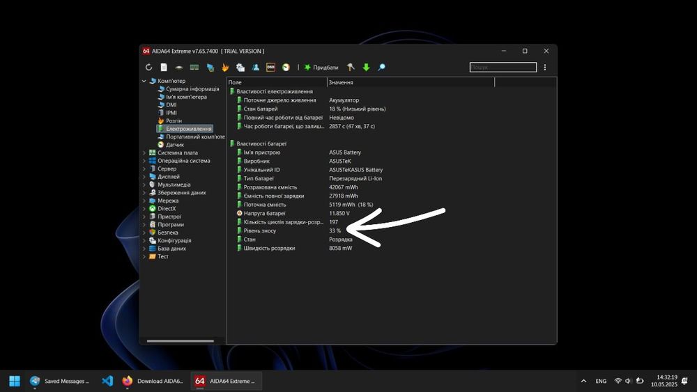Switch to Firefox Download AIDA64 window
697x392 pixels.
coord(153,381)
